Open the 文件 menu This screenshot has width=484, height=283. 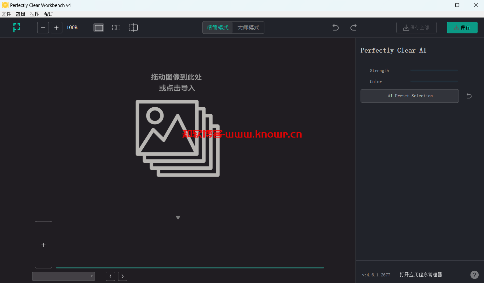point(6,14)
